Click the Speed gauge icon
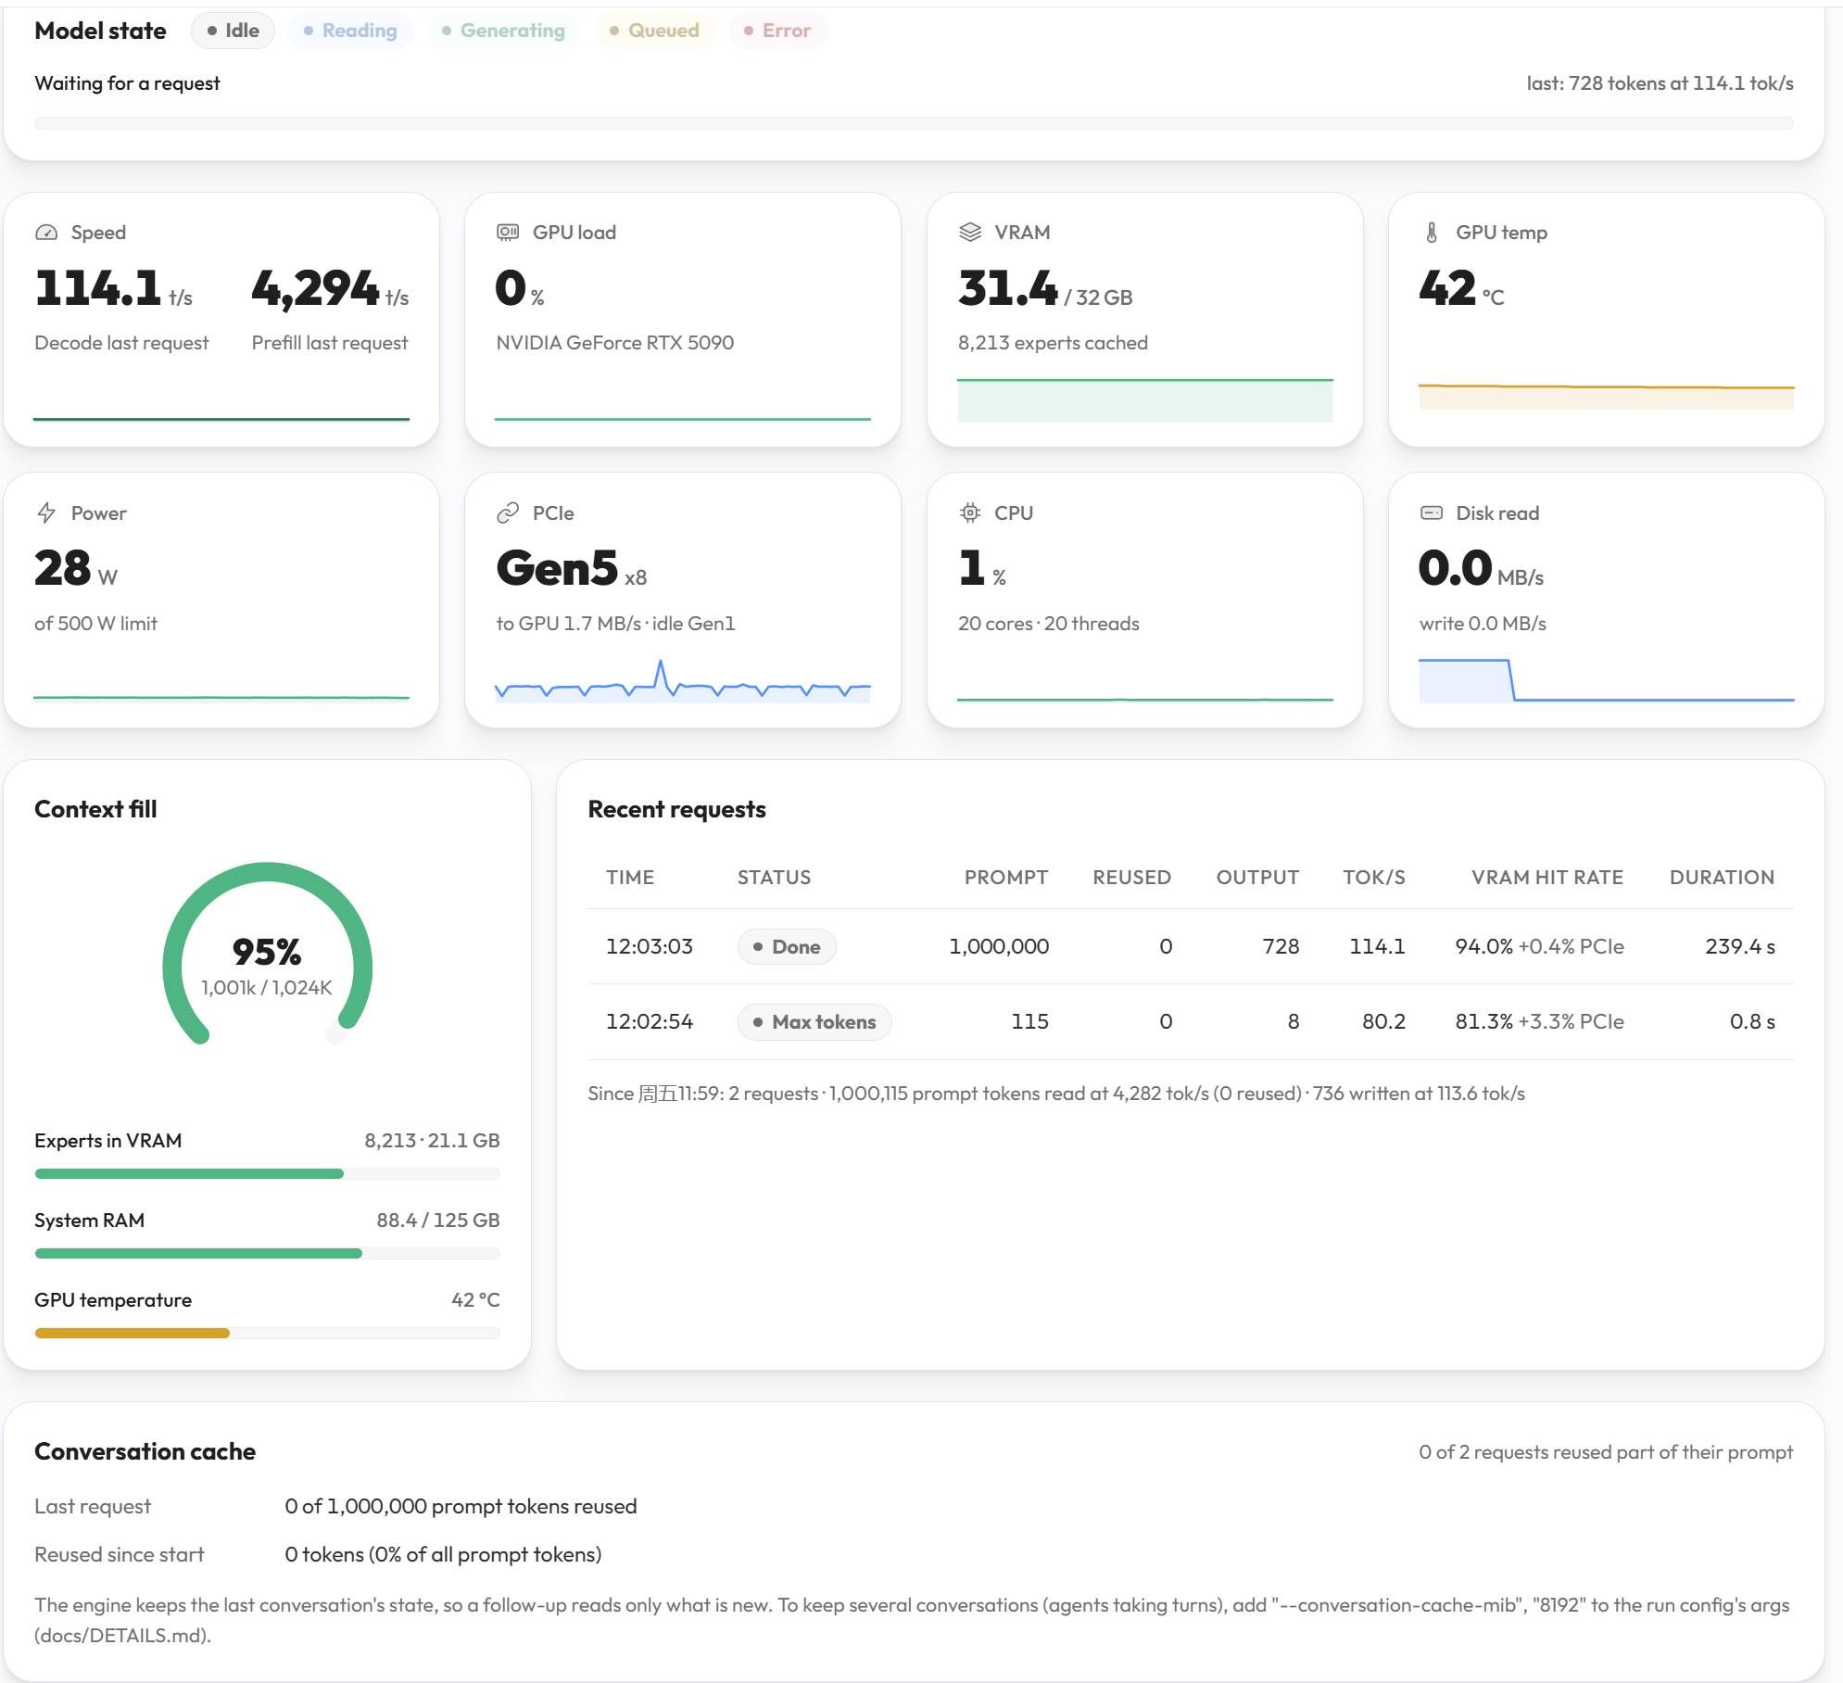The width and height of the screenshot is (1843, 1683). pyautogui.click(x=46, y=233)
